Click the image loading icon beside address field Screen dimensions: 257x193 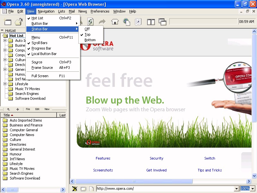[x=83, y=189]
